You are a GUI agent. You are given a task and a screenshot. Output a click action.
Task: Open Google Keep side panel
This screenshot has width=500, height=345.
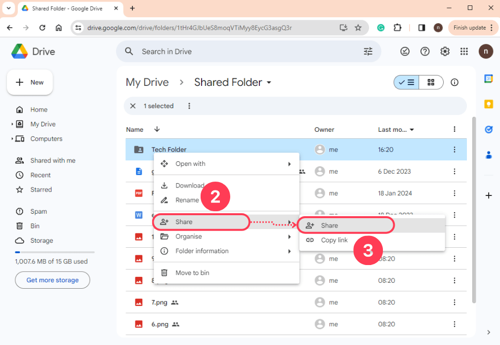tap(488, 104)
